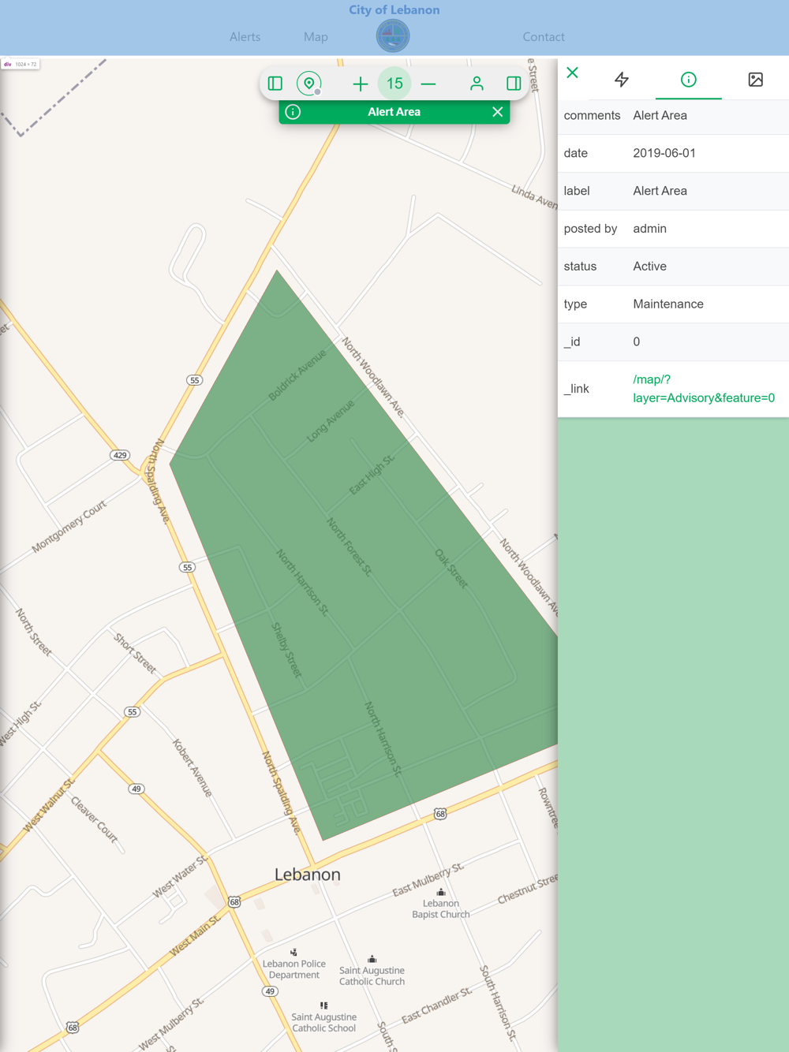This screenshot has width=789, height=1052.
Task: Dismiss the Alert Area banner
Action: click(498, 112)
